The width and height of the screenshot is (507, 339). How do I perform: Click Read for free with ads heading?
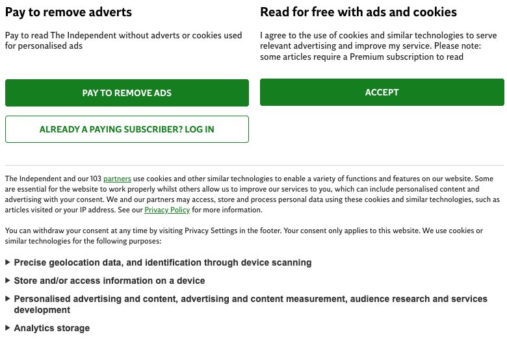point(358,12)
